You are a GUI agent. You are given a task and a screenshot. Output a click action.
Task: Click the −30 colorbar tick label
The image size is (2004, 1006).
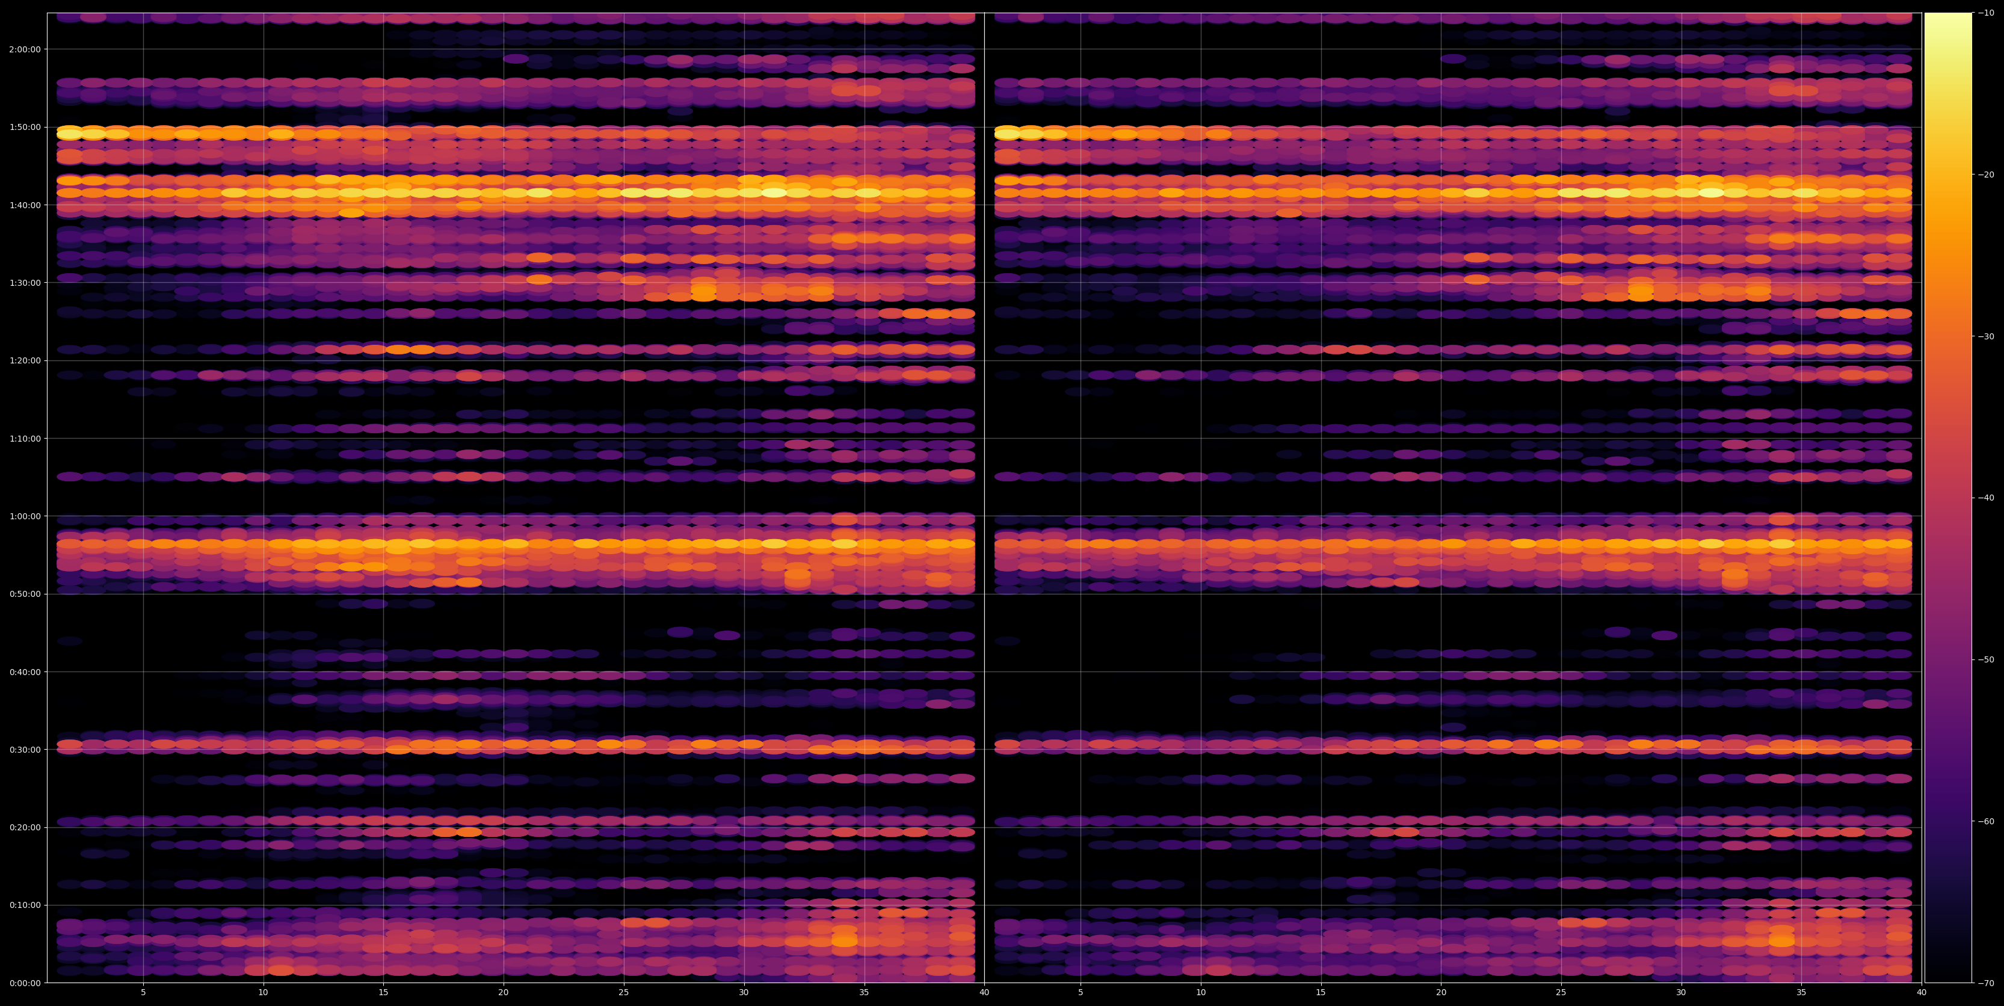click(1986, 336)
